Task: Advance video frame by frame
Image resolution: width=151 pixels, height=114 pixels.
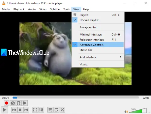Action: [x=25, y=103]
